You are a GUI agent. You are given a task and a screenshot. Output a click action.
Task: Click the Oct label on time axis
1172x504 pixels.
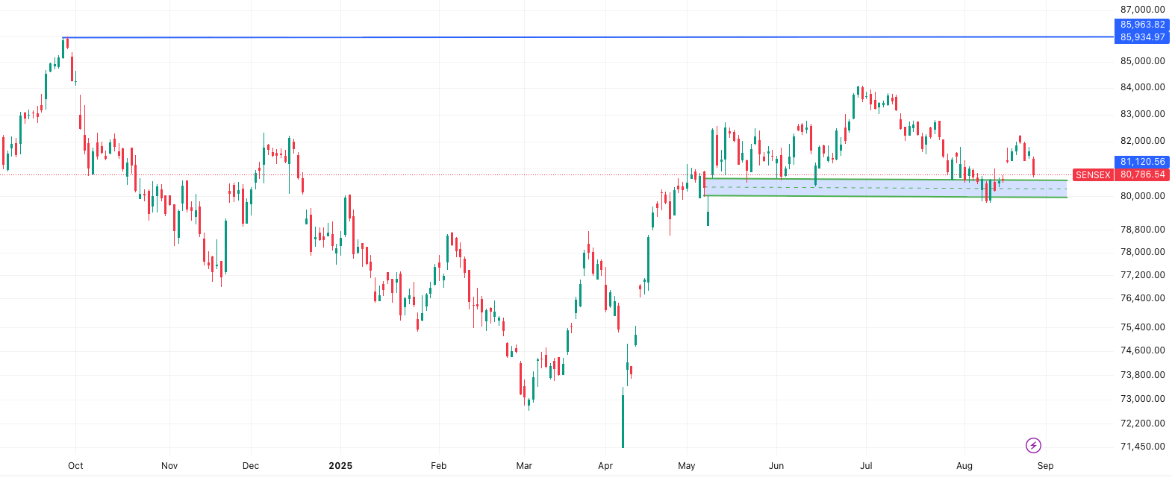coord(75,466)
